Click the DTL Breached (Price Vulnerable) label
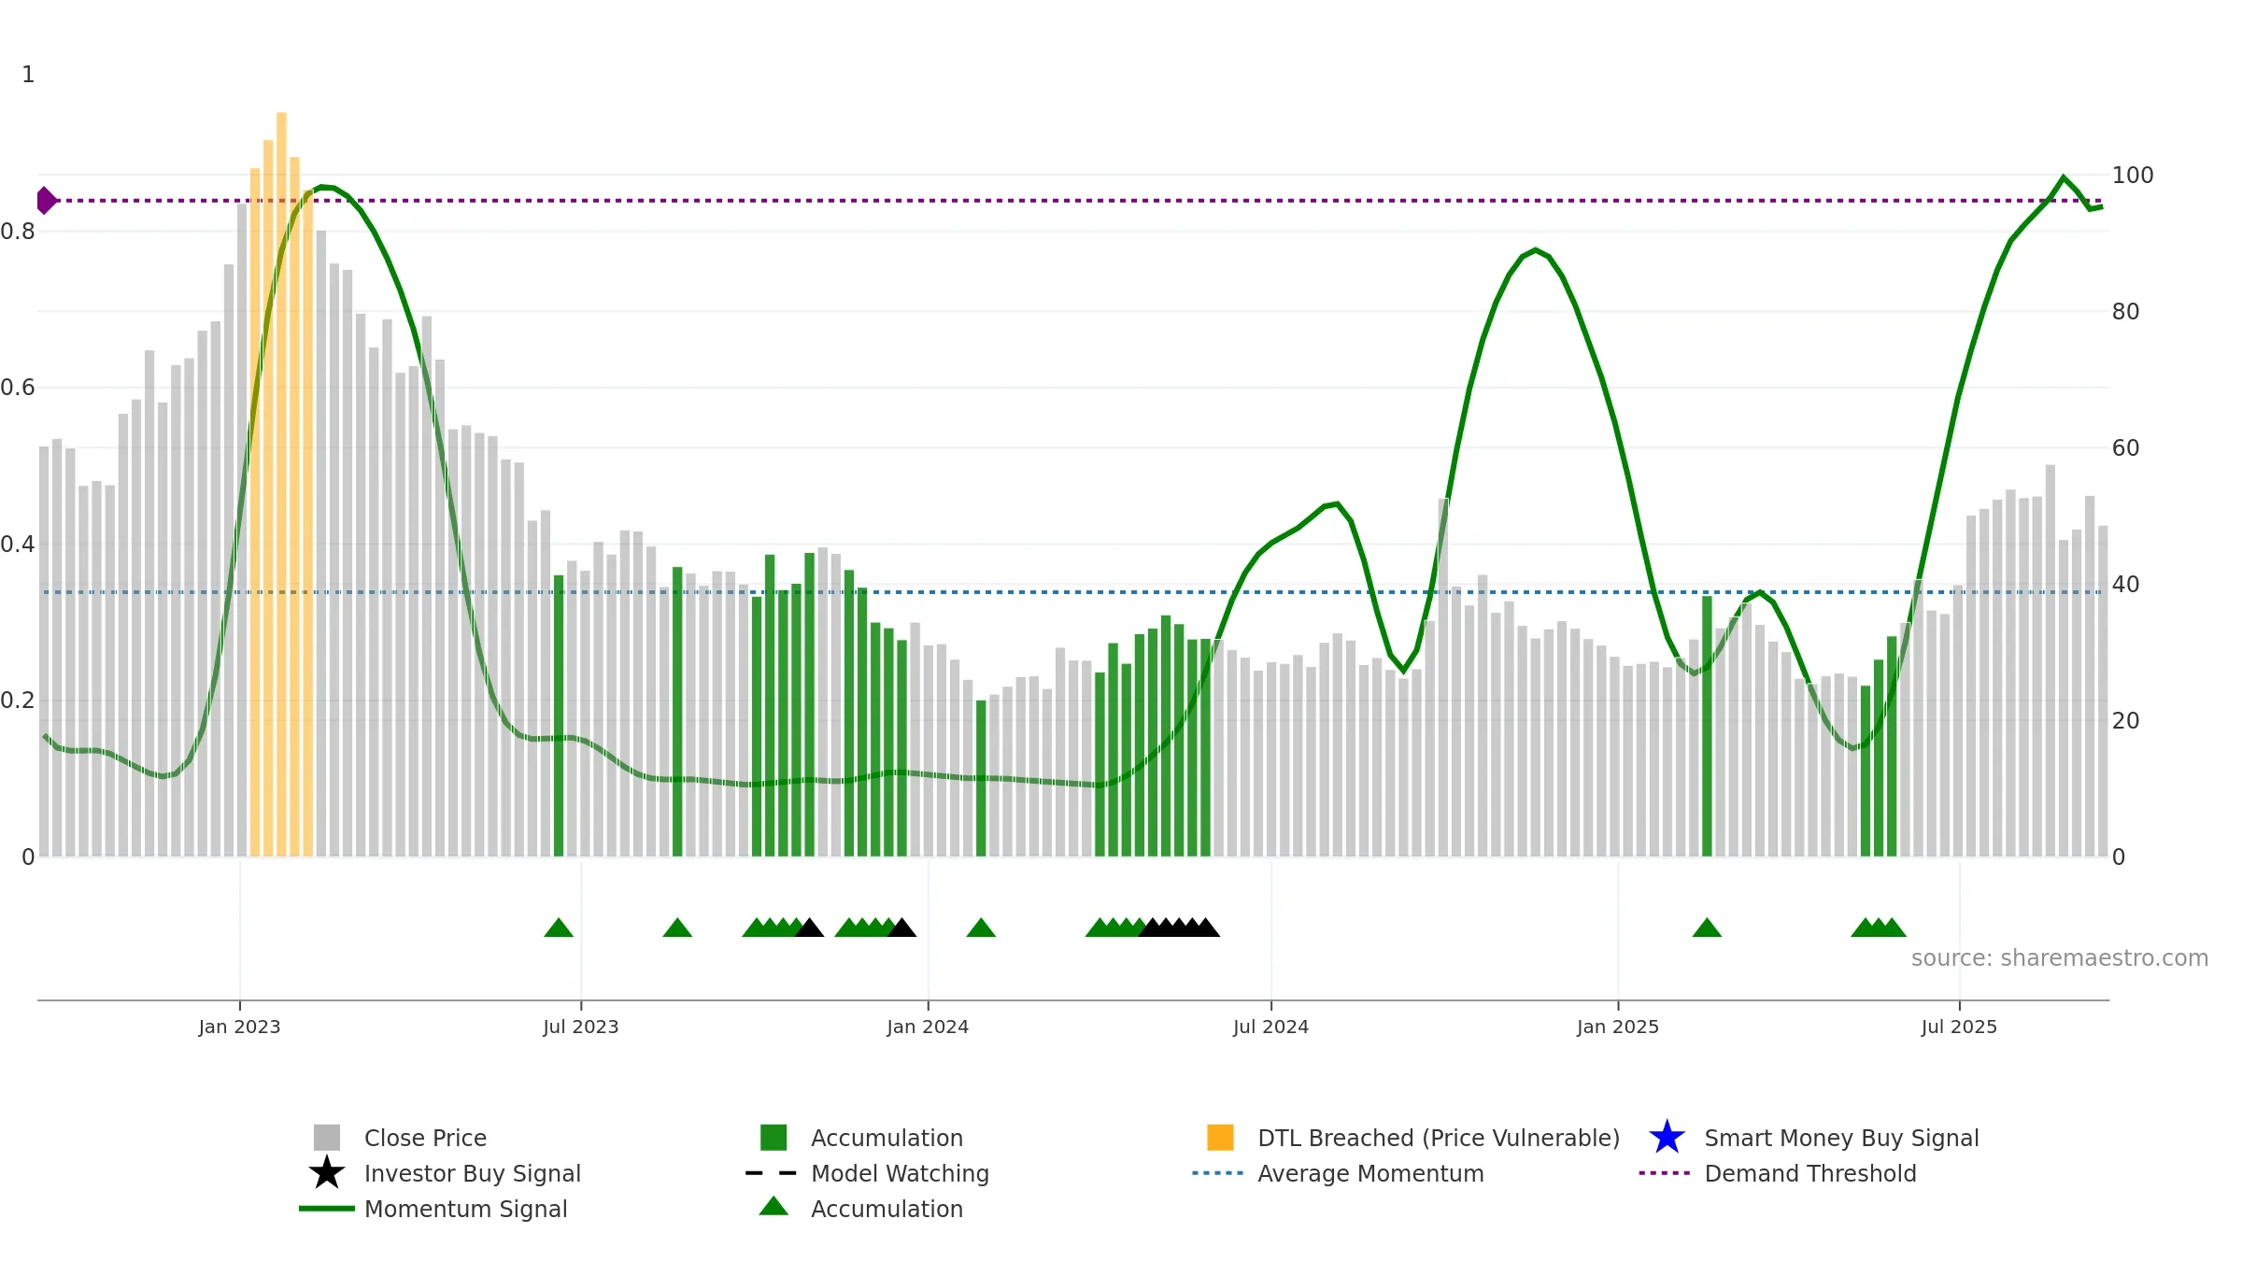Screen dimensions: 2242x1261 1439,1138
